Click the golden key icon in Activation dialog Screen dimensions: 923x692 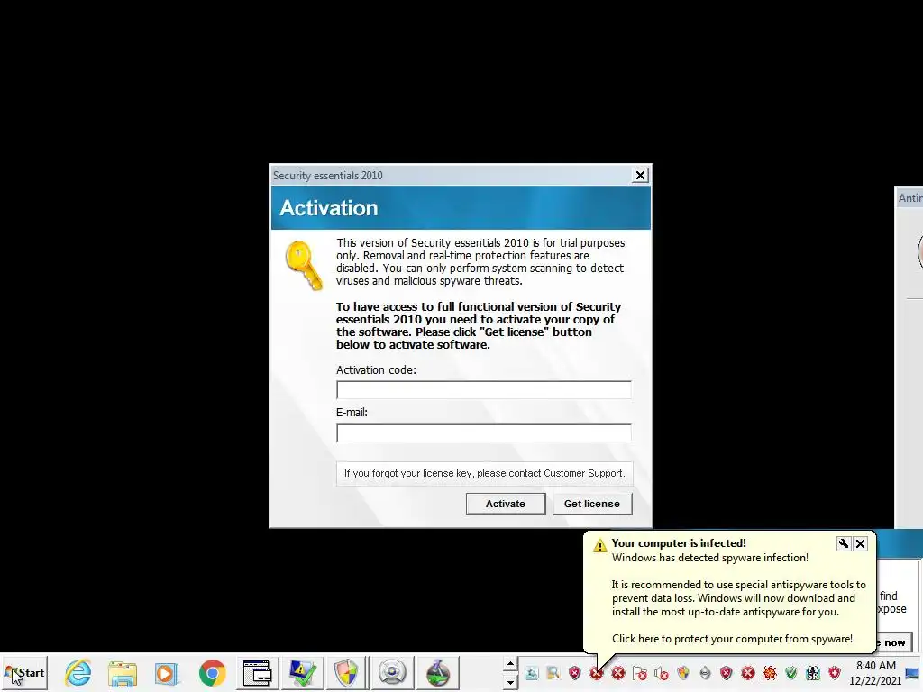[304, 266]
